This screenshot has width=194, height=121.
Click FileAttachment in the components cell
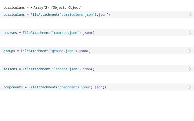click(42, 87)
